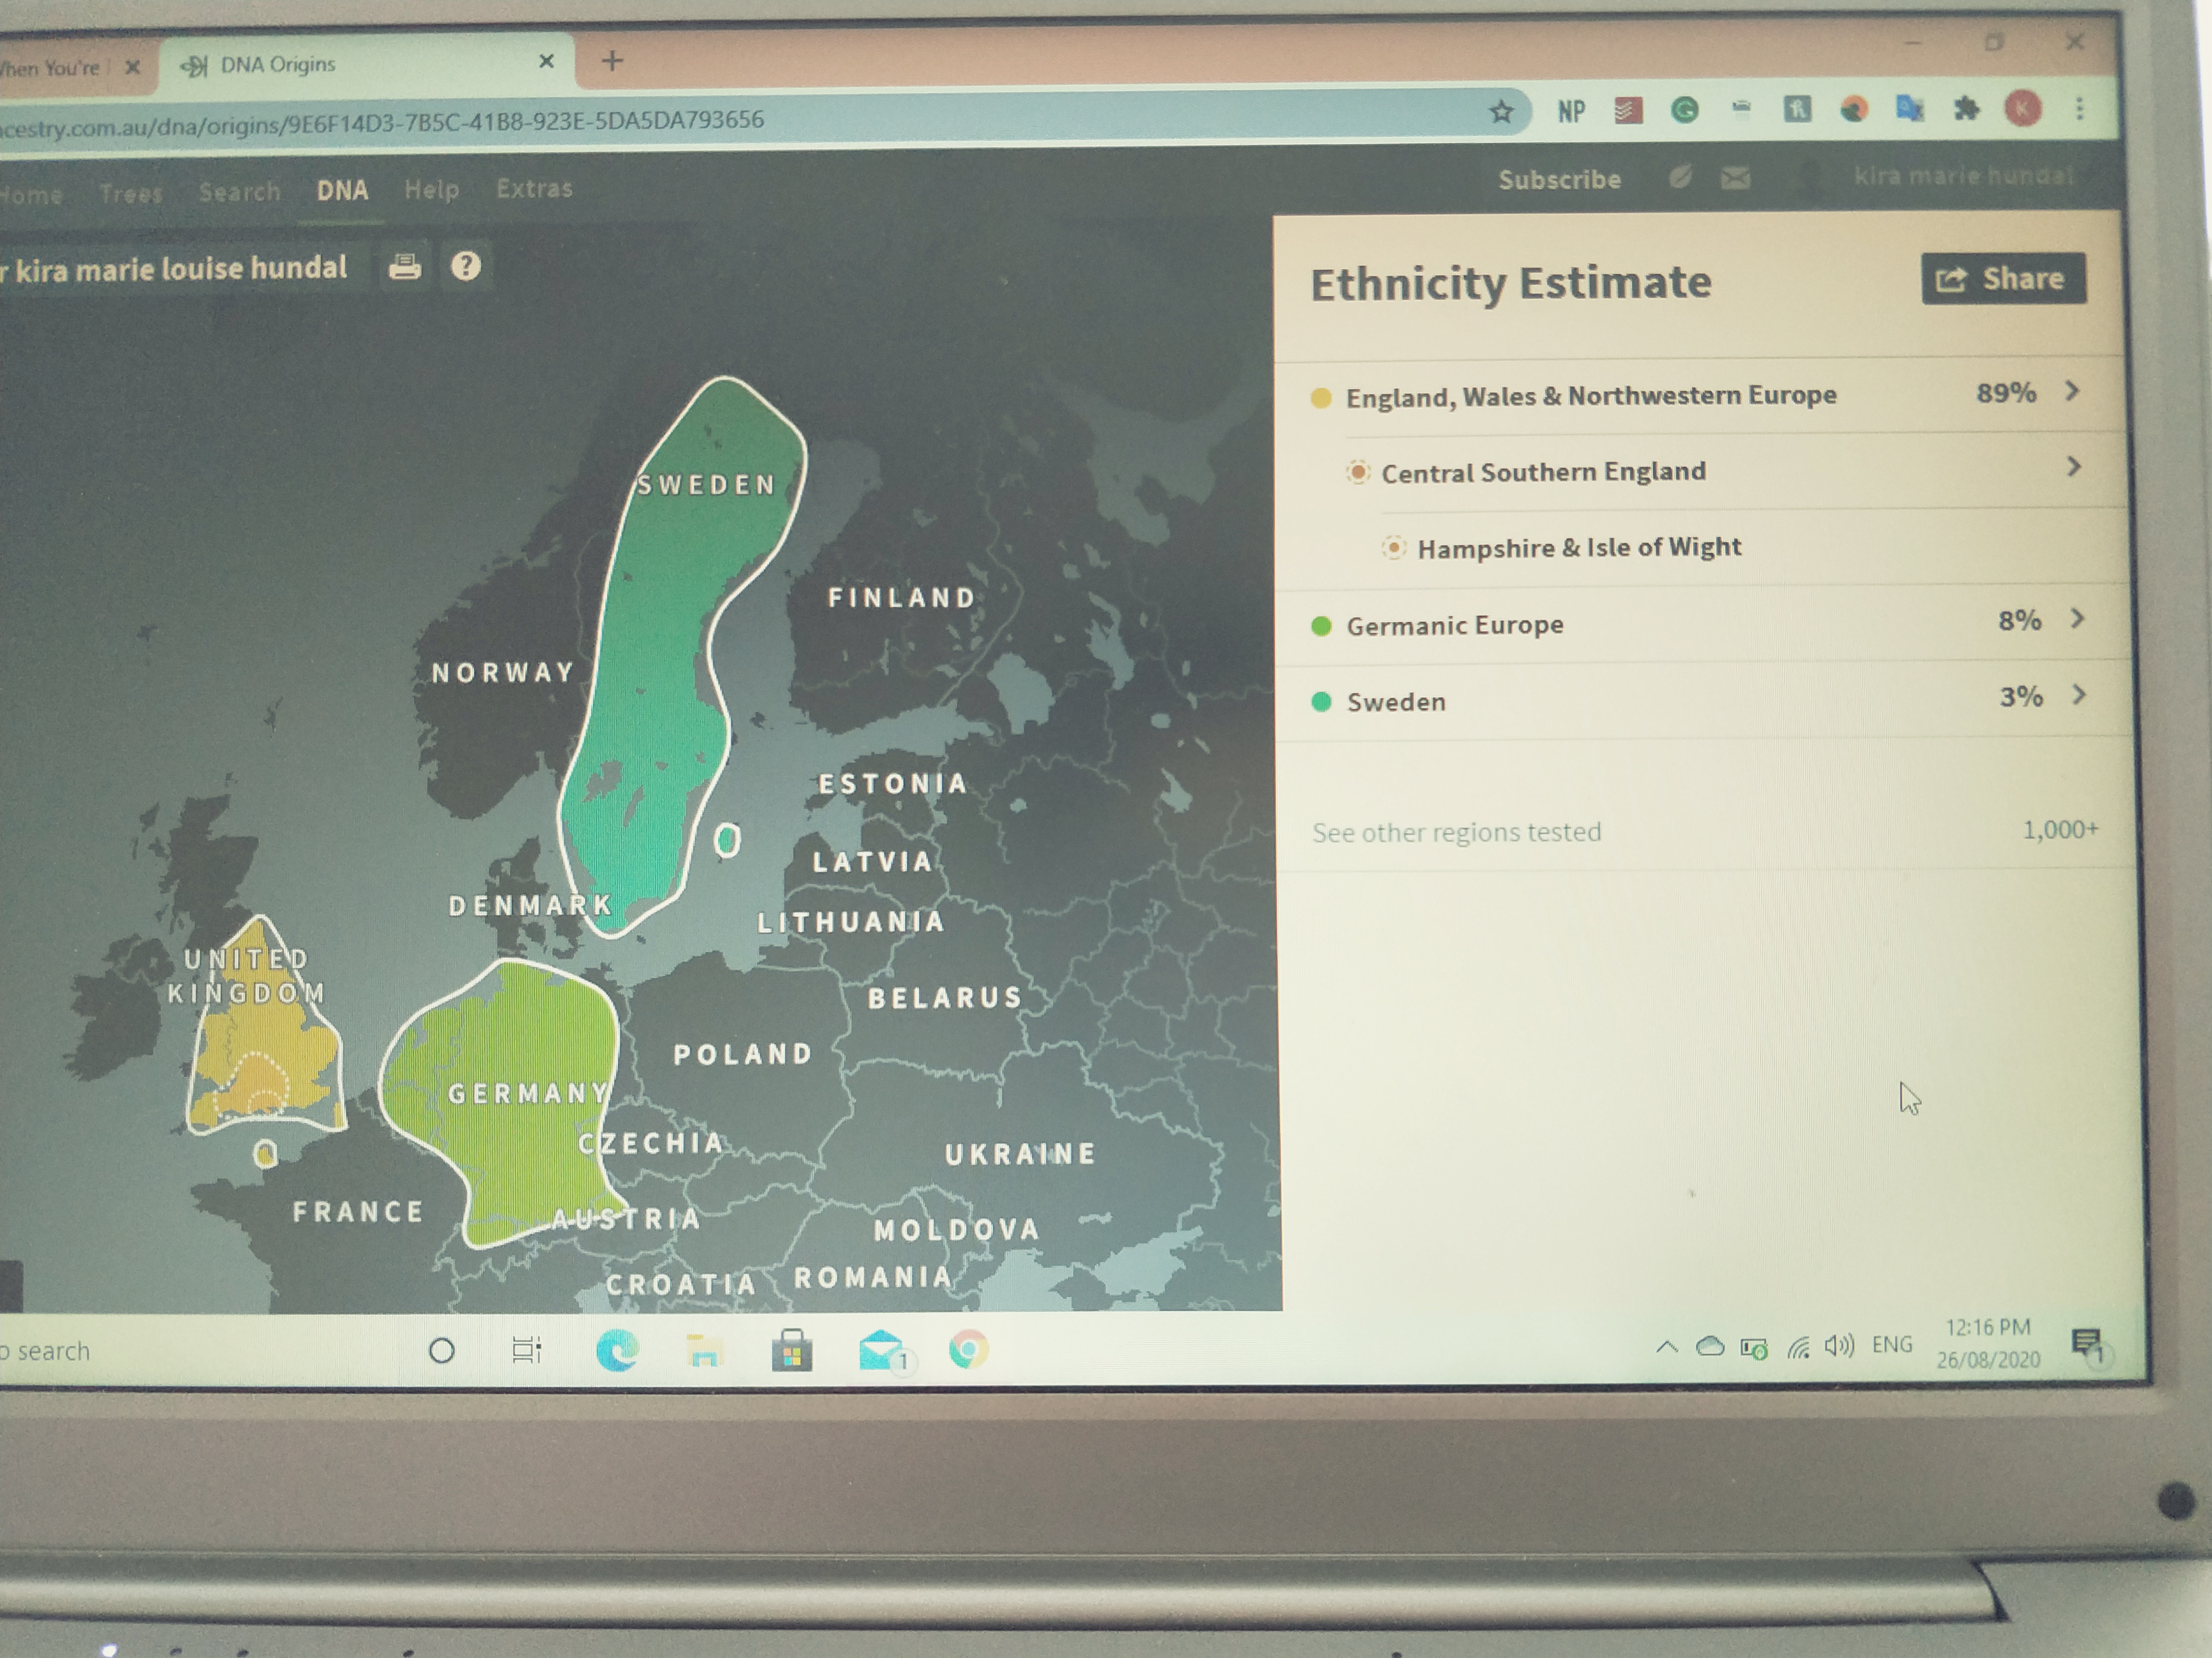Click the Share button
Image resolution: width=2212 pixels, height=1658 pixels.
[x=2003, y=278]
